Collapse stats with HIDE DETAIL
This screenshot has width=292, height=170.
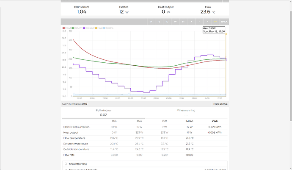tap(220, 103)
